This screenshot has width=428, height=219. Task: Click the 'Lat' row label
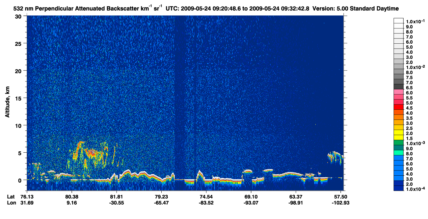pyautogui.click(x=11, y=197)
